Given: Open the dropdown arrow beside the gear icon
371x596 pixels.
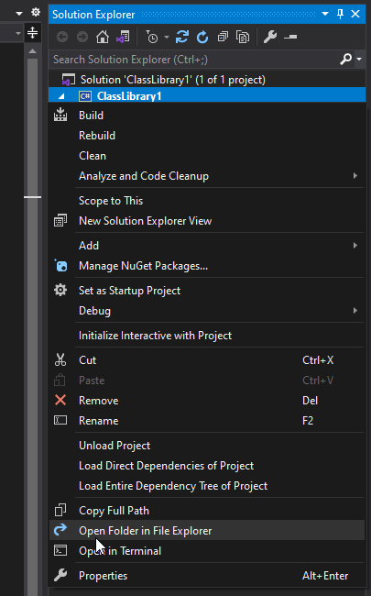Looking at the screenshot, I should coord(19,14).
